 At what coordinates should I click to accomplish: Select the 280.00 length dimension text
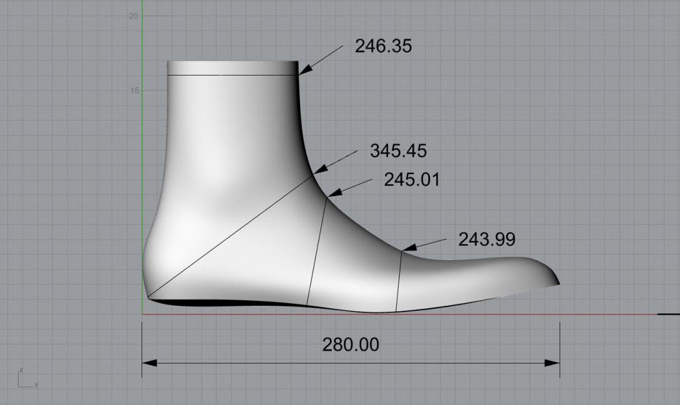point(350,344)
